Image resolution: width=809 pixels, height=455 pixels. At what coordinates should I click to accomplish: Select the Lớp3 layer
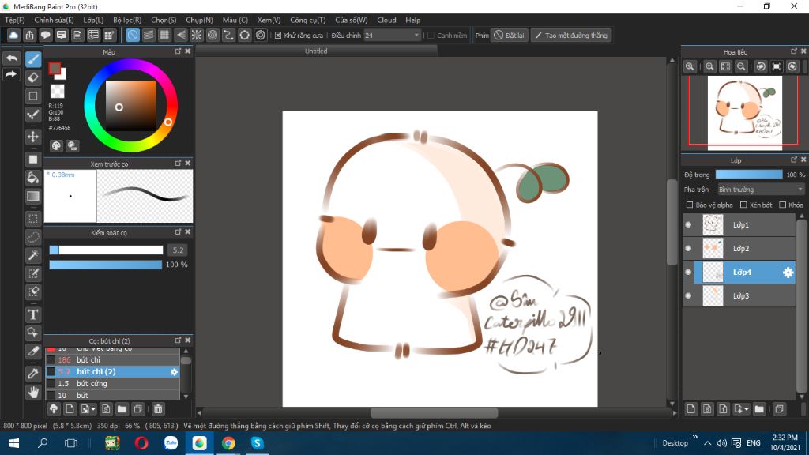point(739,296)
